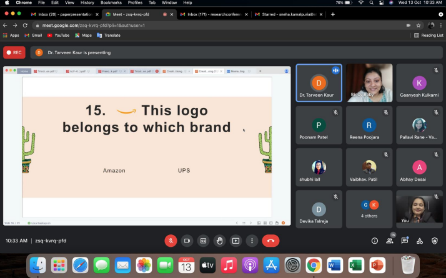Open Wi-Fi status menu
The width and height of the screenshot is (446, 278).
click(361, 2)
